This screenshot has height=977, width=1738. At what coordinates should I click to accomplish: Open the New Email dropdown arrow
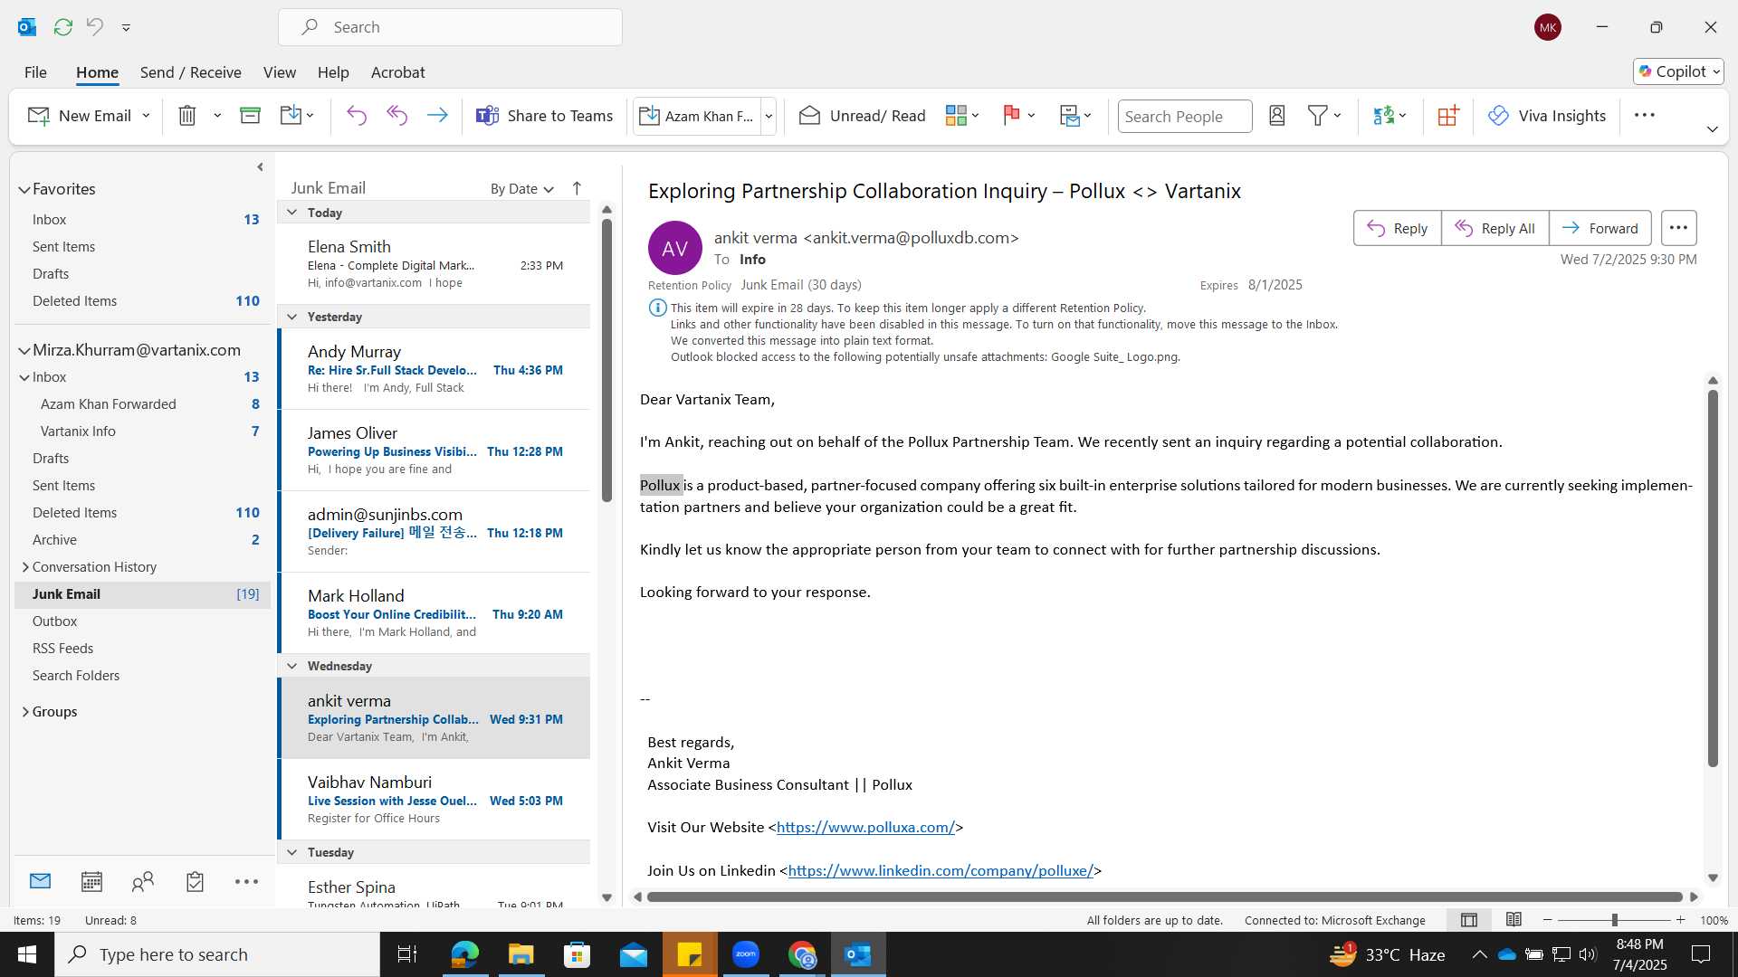coord(146,116)
